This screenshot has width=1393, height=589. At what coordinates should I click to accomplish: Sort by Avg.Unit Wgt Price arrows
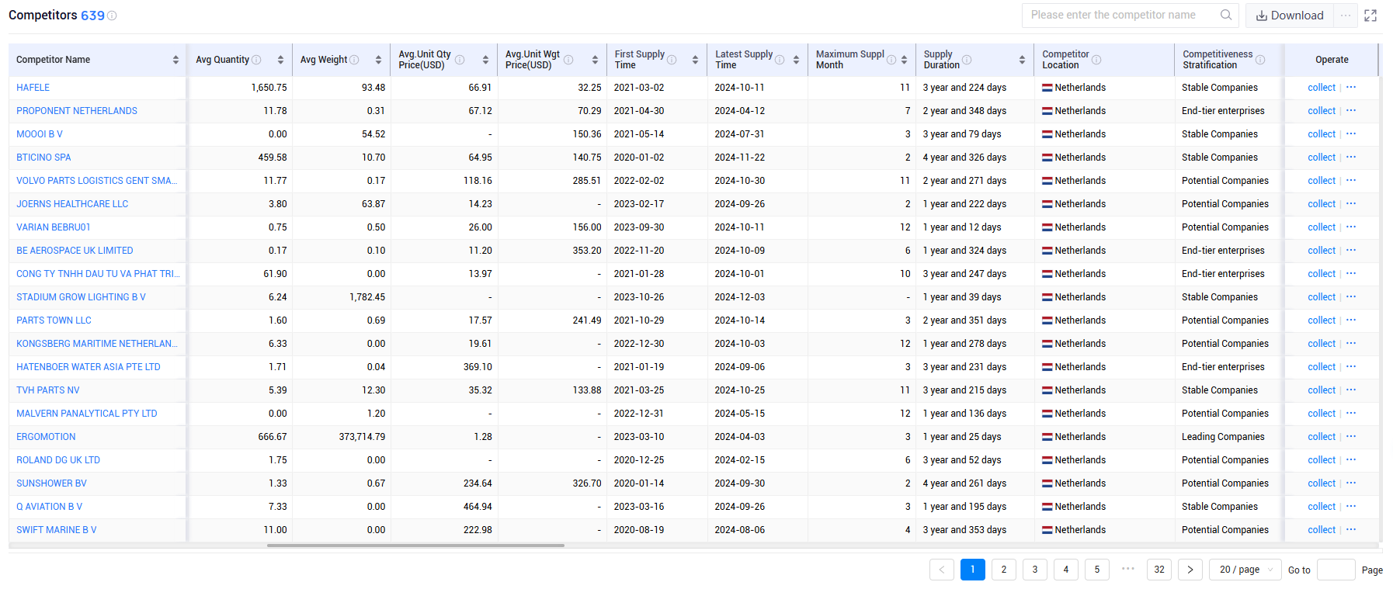click(x=595, y=60)
